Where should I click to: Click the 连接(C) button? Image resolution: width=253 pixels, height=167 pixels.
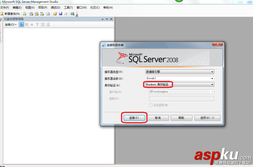coord(134,118)
